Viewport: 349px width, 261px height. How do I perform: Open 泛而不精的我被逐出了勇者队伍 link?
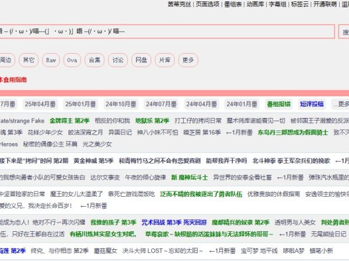(x=201, y=194)
